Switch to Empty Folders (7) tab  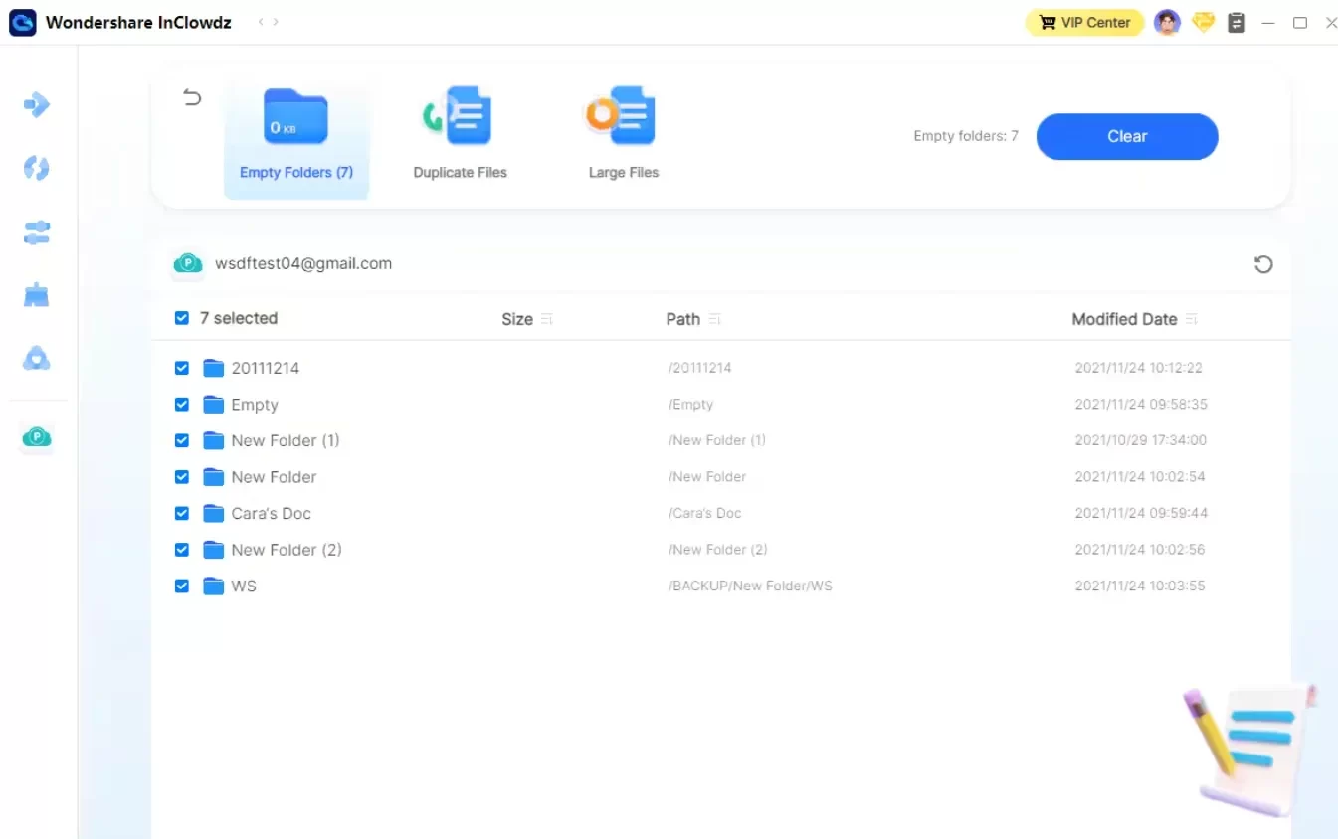click(296, 140)
